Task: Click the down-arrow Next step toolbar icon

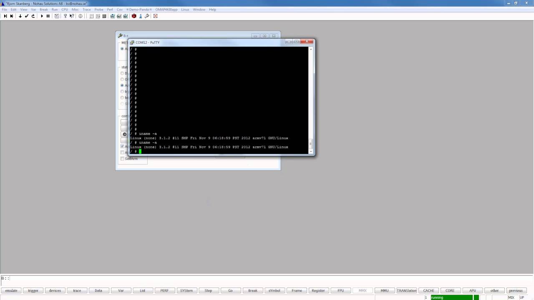Action: tap(20, 16)
